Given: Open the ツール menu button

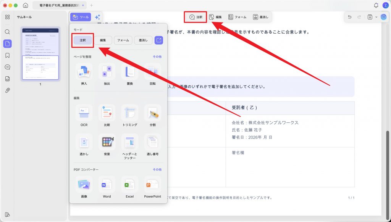Looking at the screenshot, I should tap(81, 17).
